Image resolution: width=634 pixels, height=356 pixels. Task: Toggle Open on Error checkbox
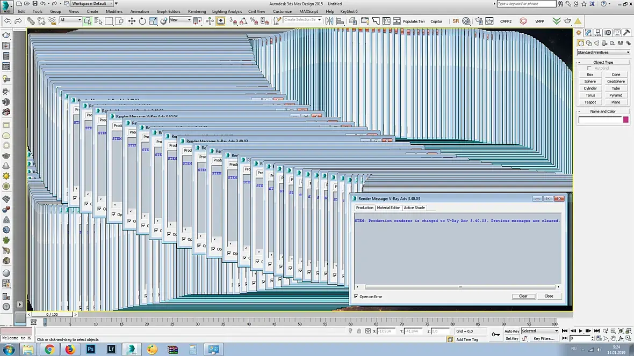[x=356, y=296]
